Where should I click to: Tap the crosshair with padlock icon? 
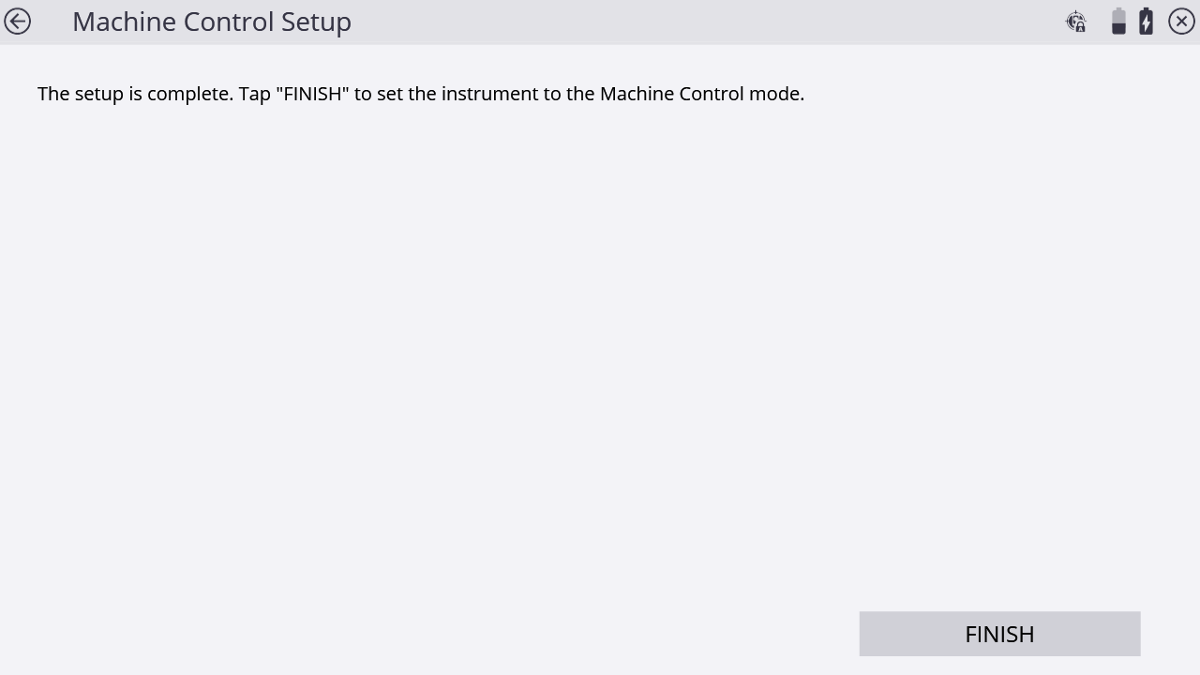click(x=1075, y=22)
